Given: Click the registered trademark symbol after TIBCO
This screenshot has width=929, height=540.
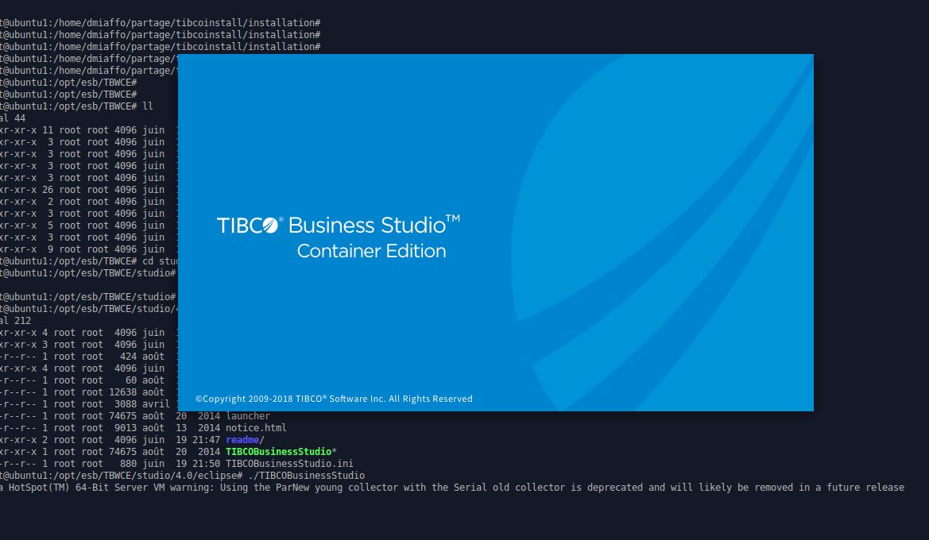Looking at the screenshot, I should (x=280, y=220).
